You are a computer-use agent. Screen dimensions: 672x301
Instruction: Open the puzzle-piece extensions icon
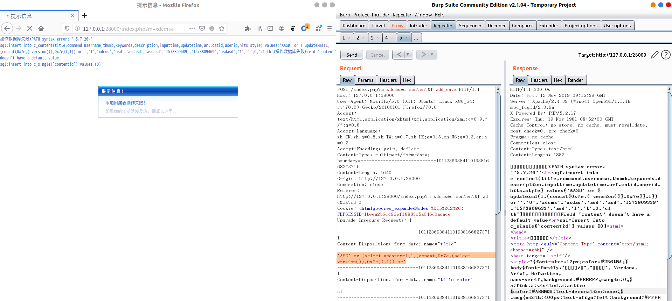pos(248,28)
